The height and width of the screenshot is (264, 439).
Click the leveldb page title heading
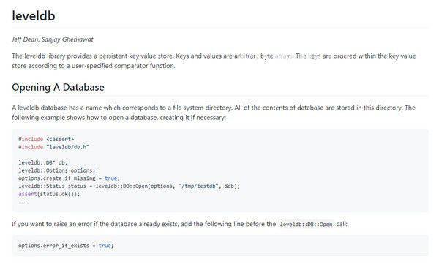point(34,15)
